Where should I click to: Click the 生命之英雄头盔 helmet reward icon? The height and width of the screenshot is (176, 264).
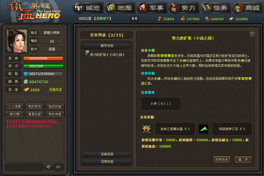147,129
